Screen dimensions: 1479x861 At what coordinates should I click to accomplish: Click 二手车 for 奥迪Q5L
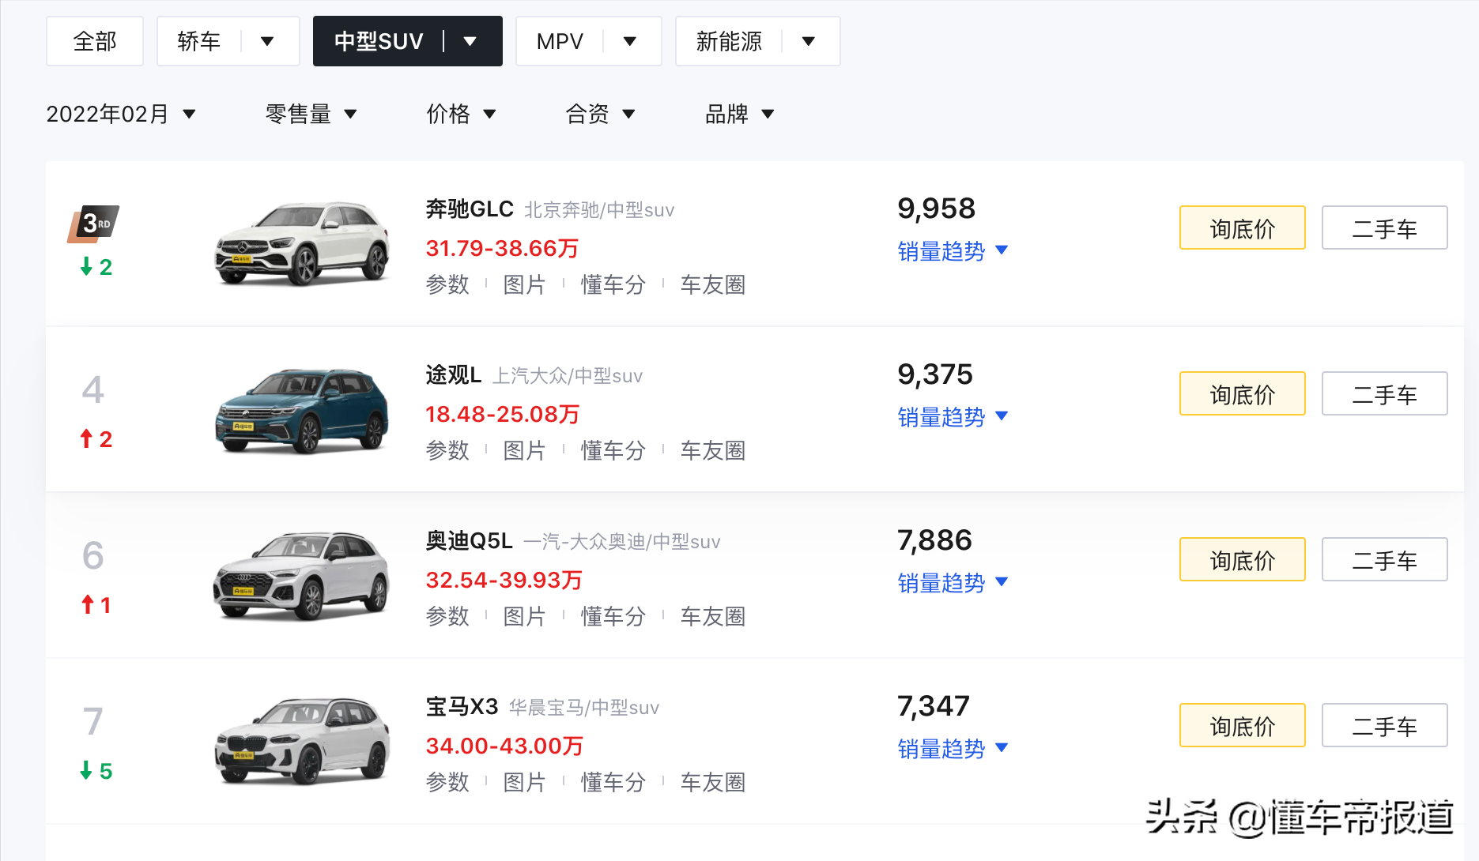[1385, 559]
